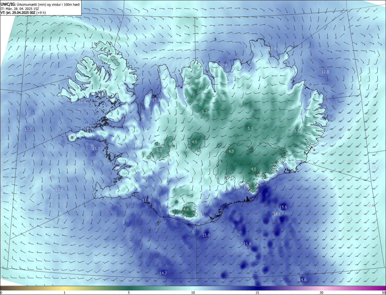Click the IT: Mán. 28. 04. 2025 15Z line

21,8
